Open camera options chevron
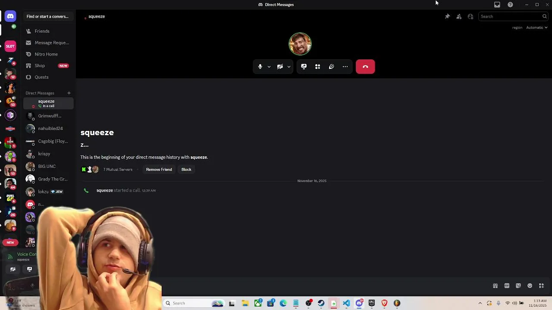The image size is (552, 310). tap(289, 67)
